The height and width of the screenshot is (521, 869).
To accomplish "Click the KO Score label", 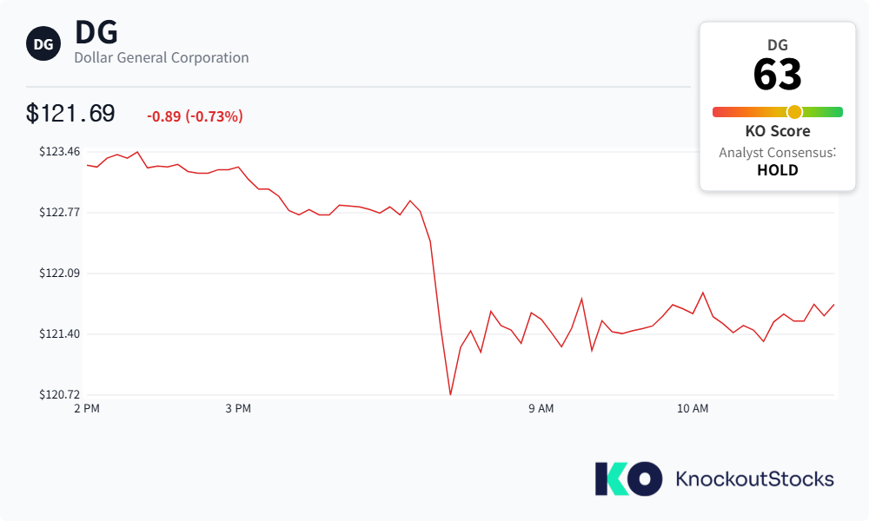I will tap(778, 131).
